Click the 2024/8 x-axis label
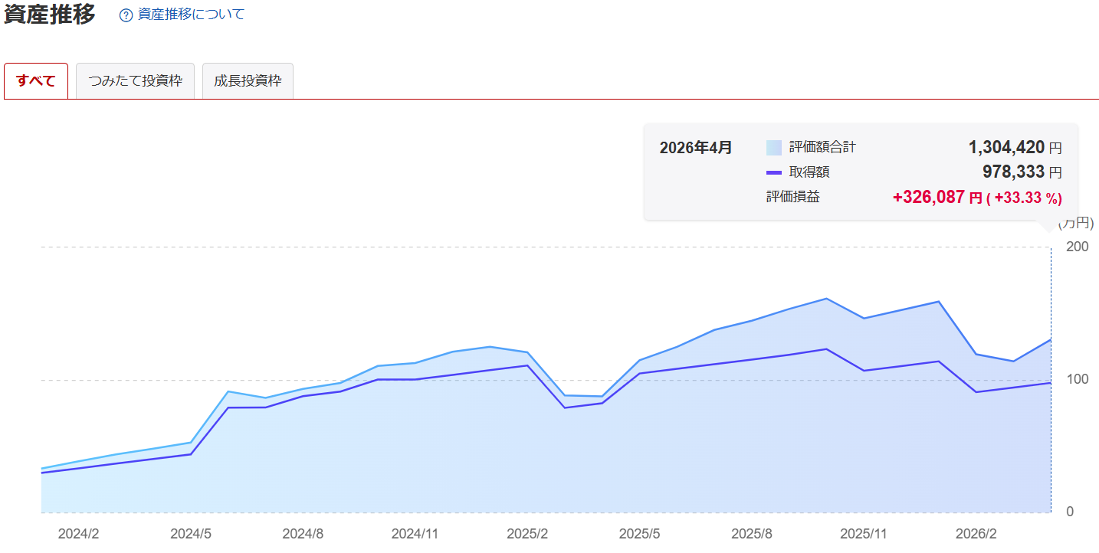The width and height of the screenshot is (1099, 553). tap(303, 534)
